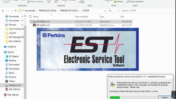Cancel the InstallShield Wizard extraction
Image resolution: width=176 pixels, height=99 pixels.
click(x=164, y=97)
